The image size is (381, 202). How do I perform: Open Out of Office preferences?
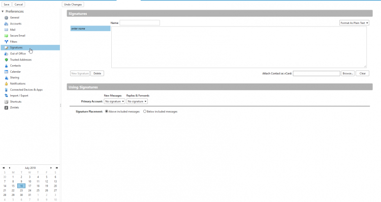pyautogui.click(x=18, y=53)
